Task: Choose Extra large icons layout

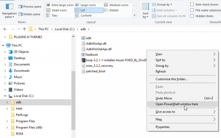Action: (x=60, y=5)
